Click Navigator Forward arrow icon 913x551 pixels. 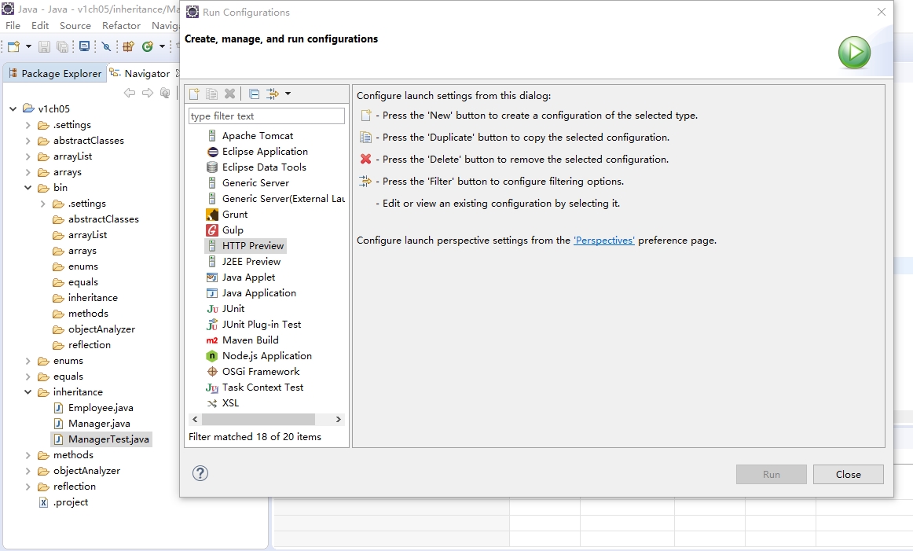148,93
